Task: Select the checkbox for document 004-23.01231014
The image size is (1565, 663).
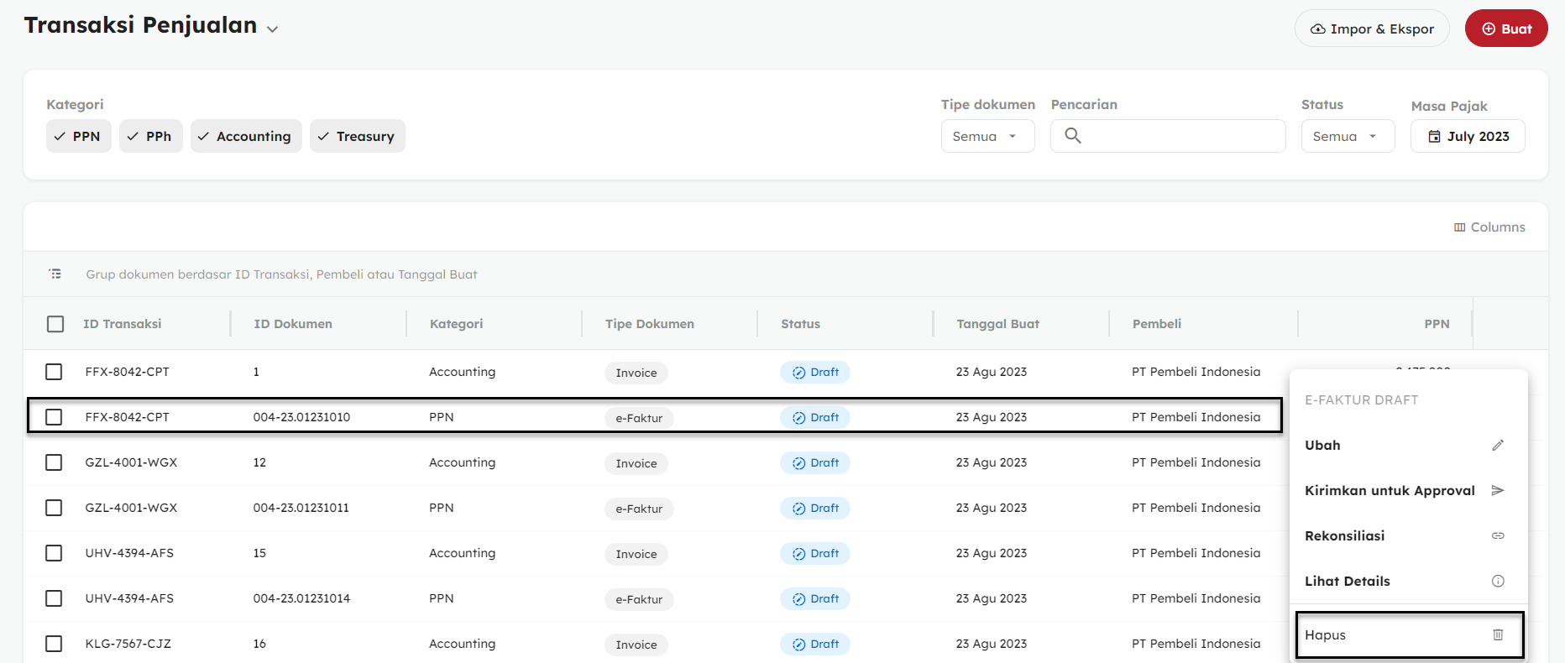Action: pos(55,598)
